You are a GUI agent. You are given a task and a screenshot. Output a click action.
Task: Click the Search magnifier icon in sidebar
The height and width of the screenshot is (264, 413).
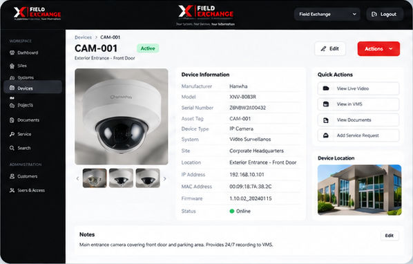[x=12, y=148]
